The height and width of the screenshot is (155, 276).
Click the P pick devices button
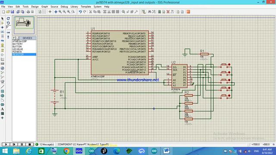point(14,38)
